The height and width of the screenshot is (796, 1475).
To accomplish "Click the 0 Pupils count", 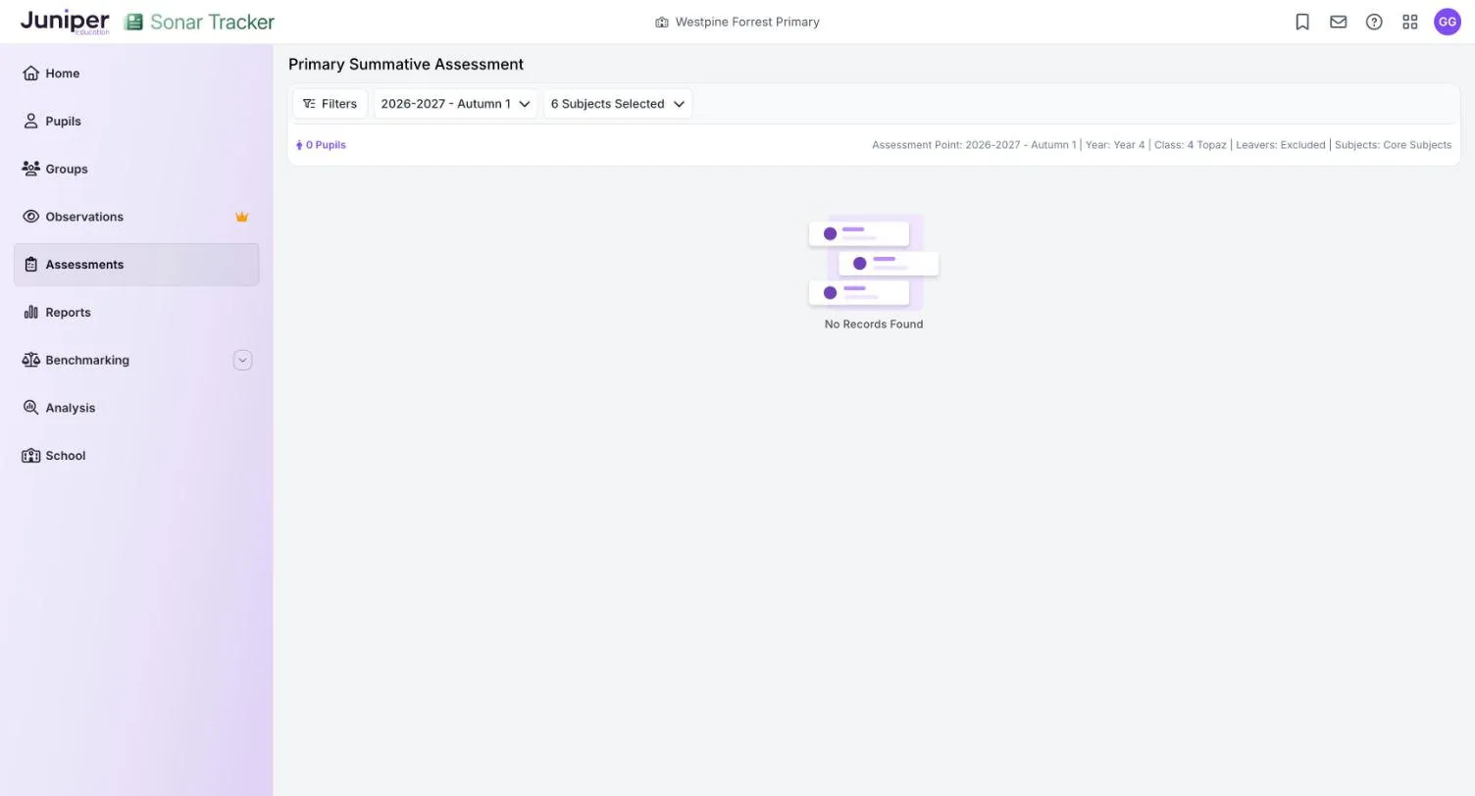I will pos(321,145).
